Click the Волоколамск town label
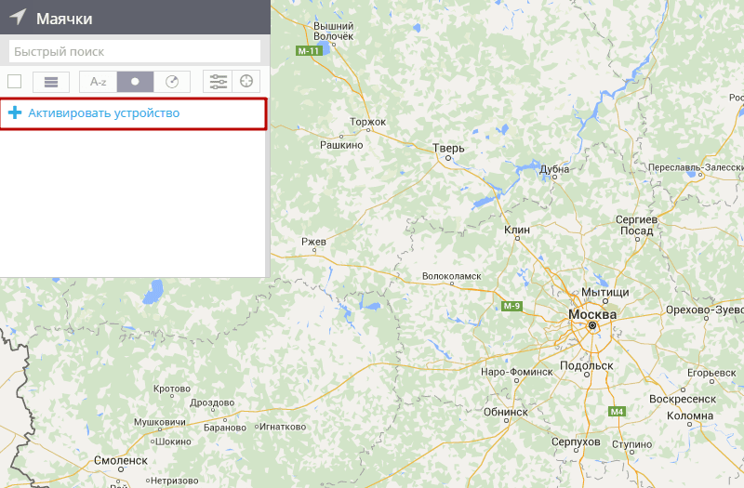 coord(452,276)
